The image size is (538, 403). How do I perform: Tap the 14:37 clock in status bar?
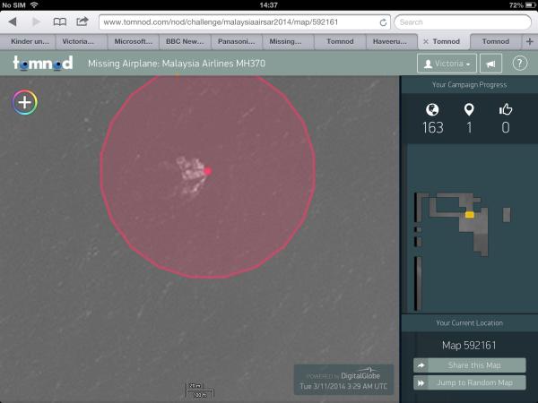pyautogui.click(x=269, y=5)
